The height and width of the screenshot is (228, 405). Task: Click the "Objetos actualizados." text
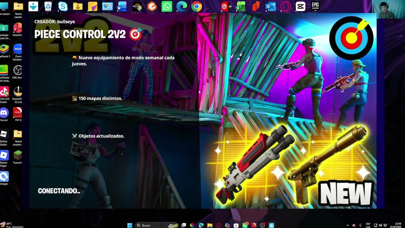pyautogui.click(x=101, y=136)
